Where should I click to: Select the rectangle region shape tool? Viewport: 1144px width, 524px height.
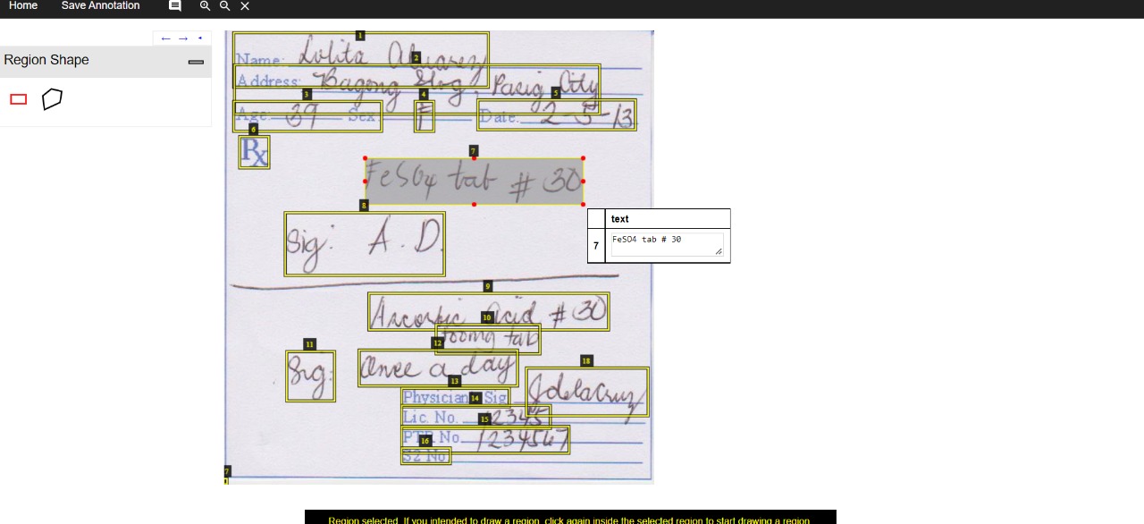[x=19, y=99]
